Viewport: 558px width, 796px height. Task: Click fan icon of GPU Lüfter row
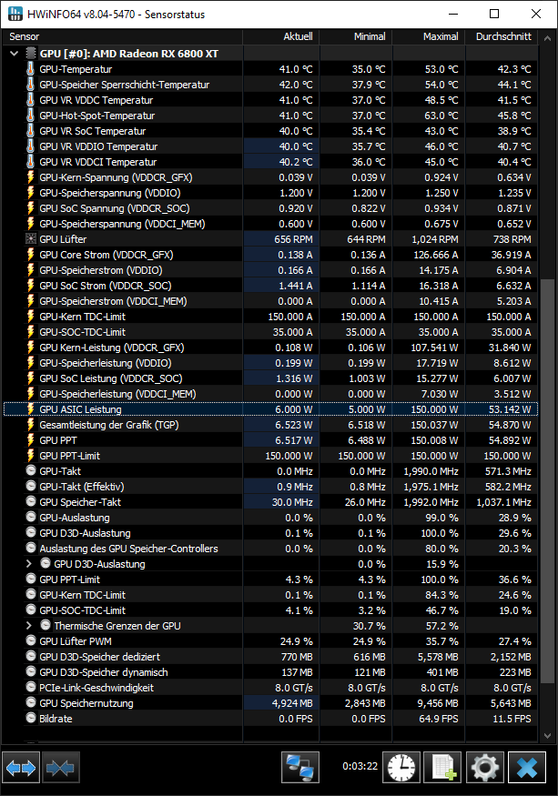[30, 239]
